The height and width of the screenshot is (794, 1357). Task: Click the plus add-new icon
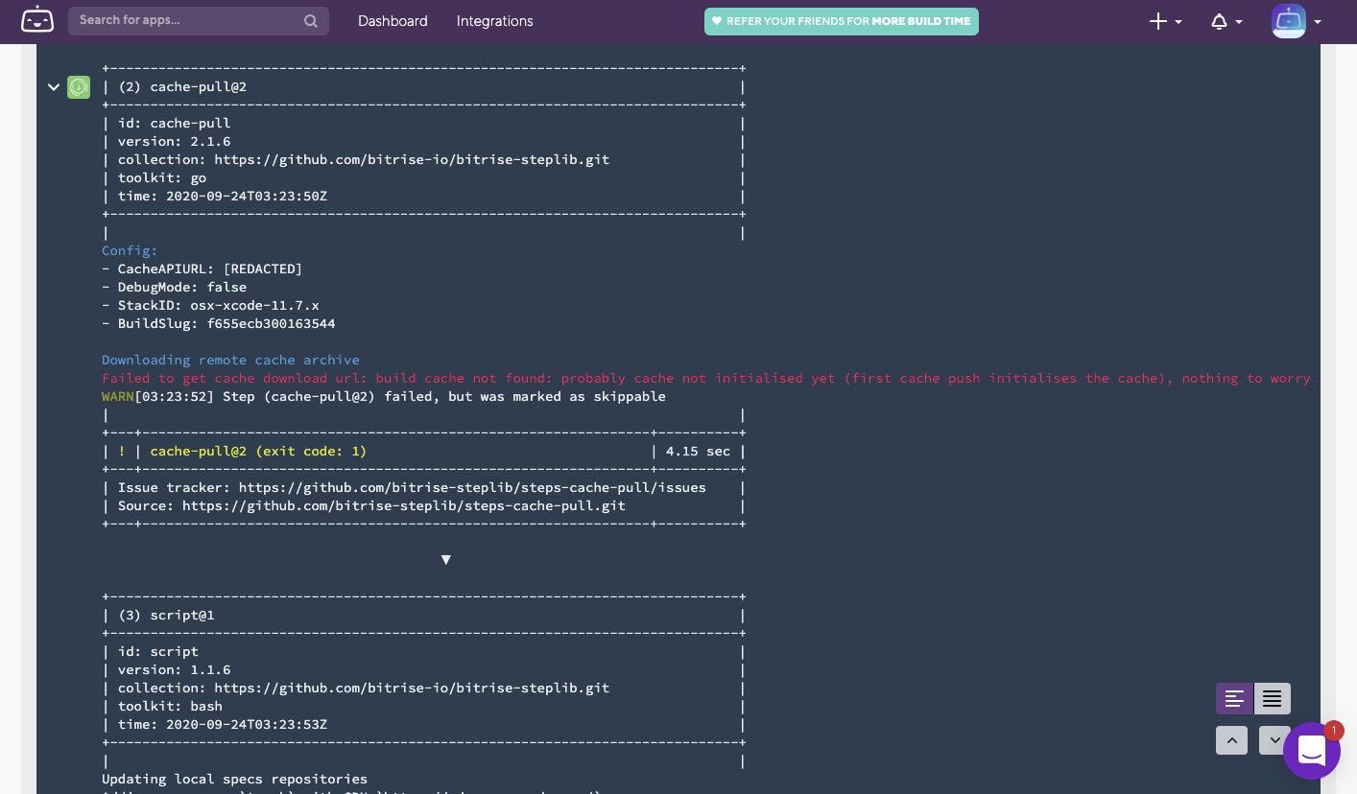tap(1158, 21)
